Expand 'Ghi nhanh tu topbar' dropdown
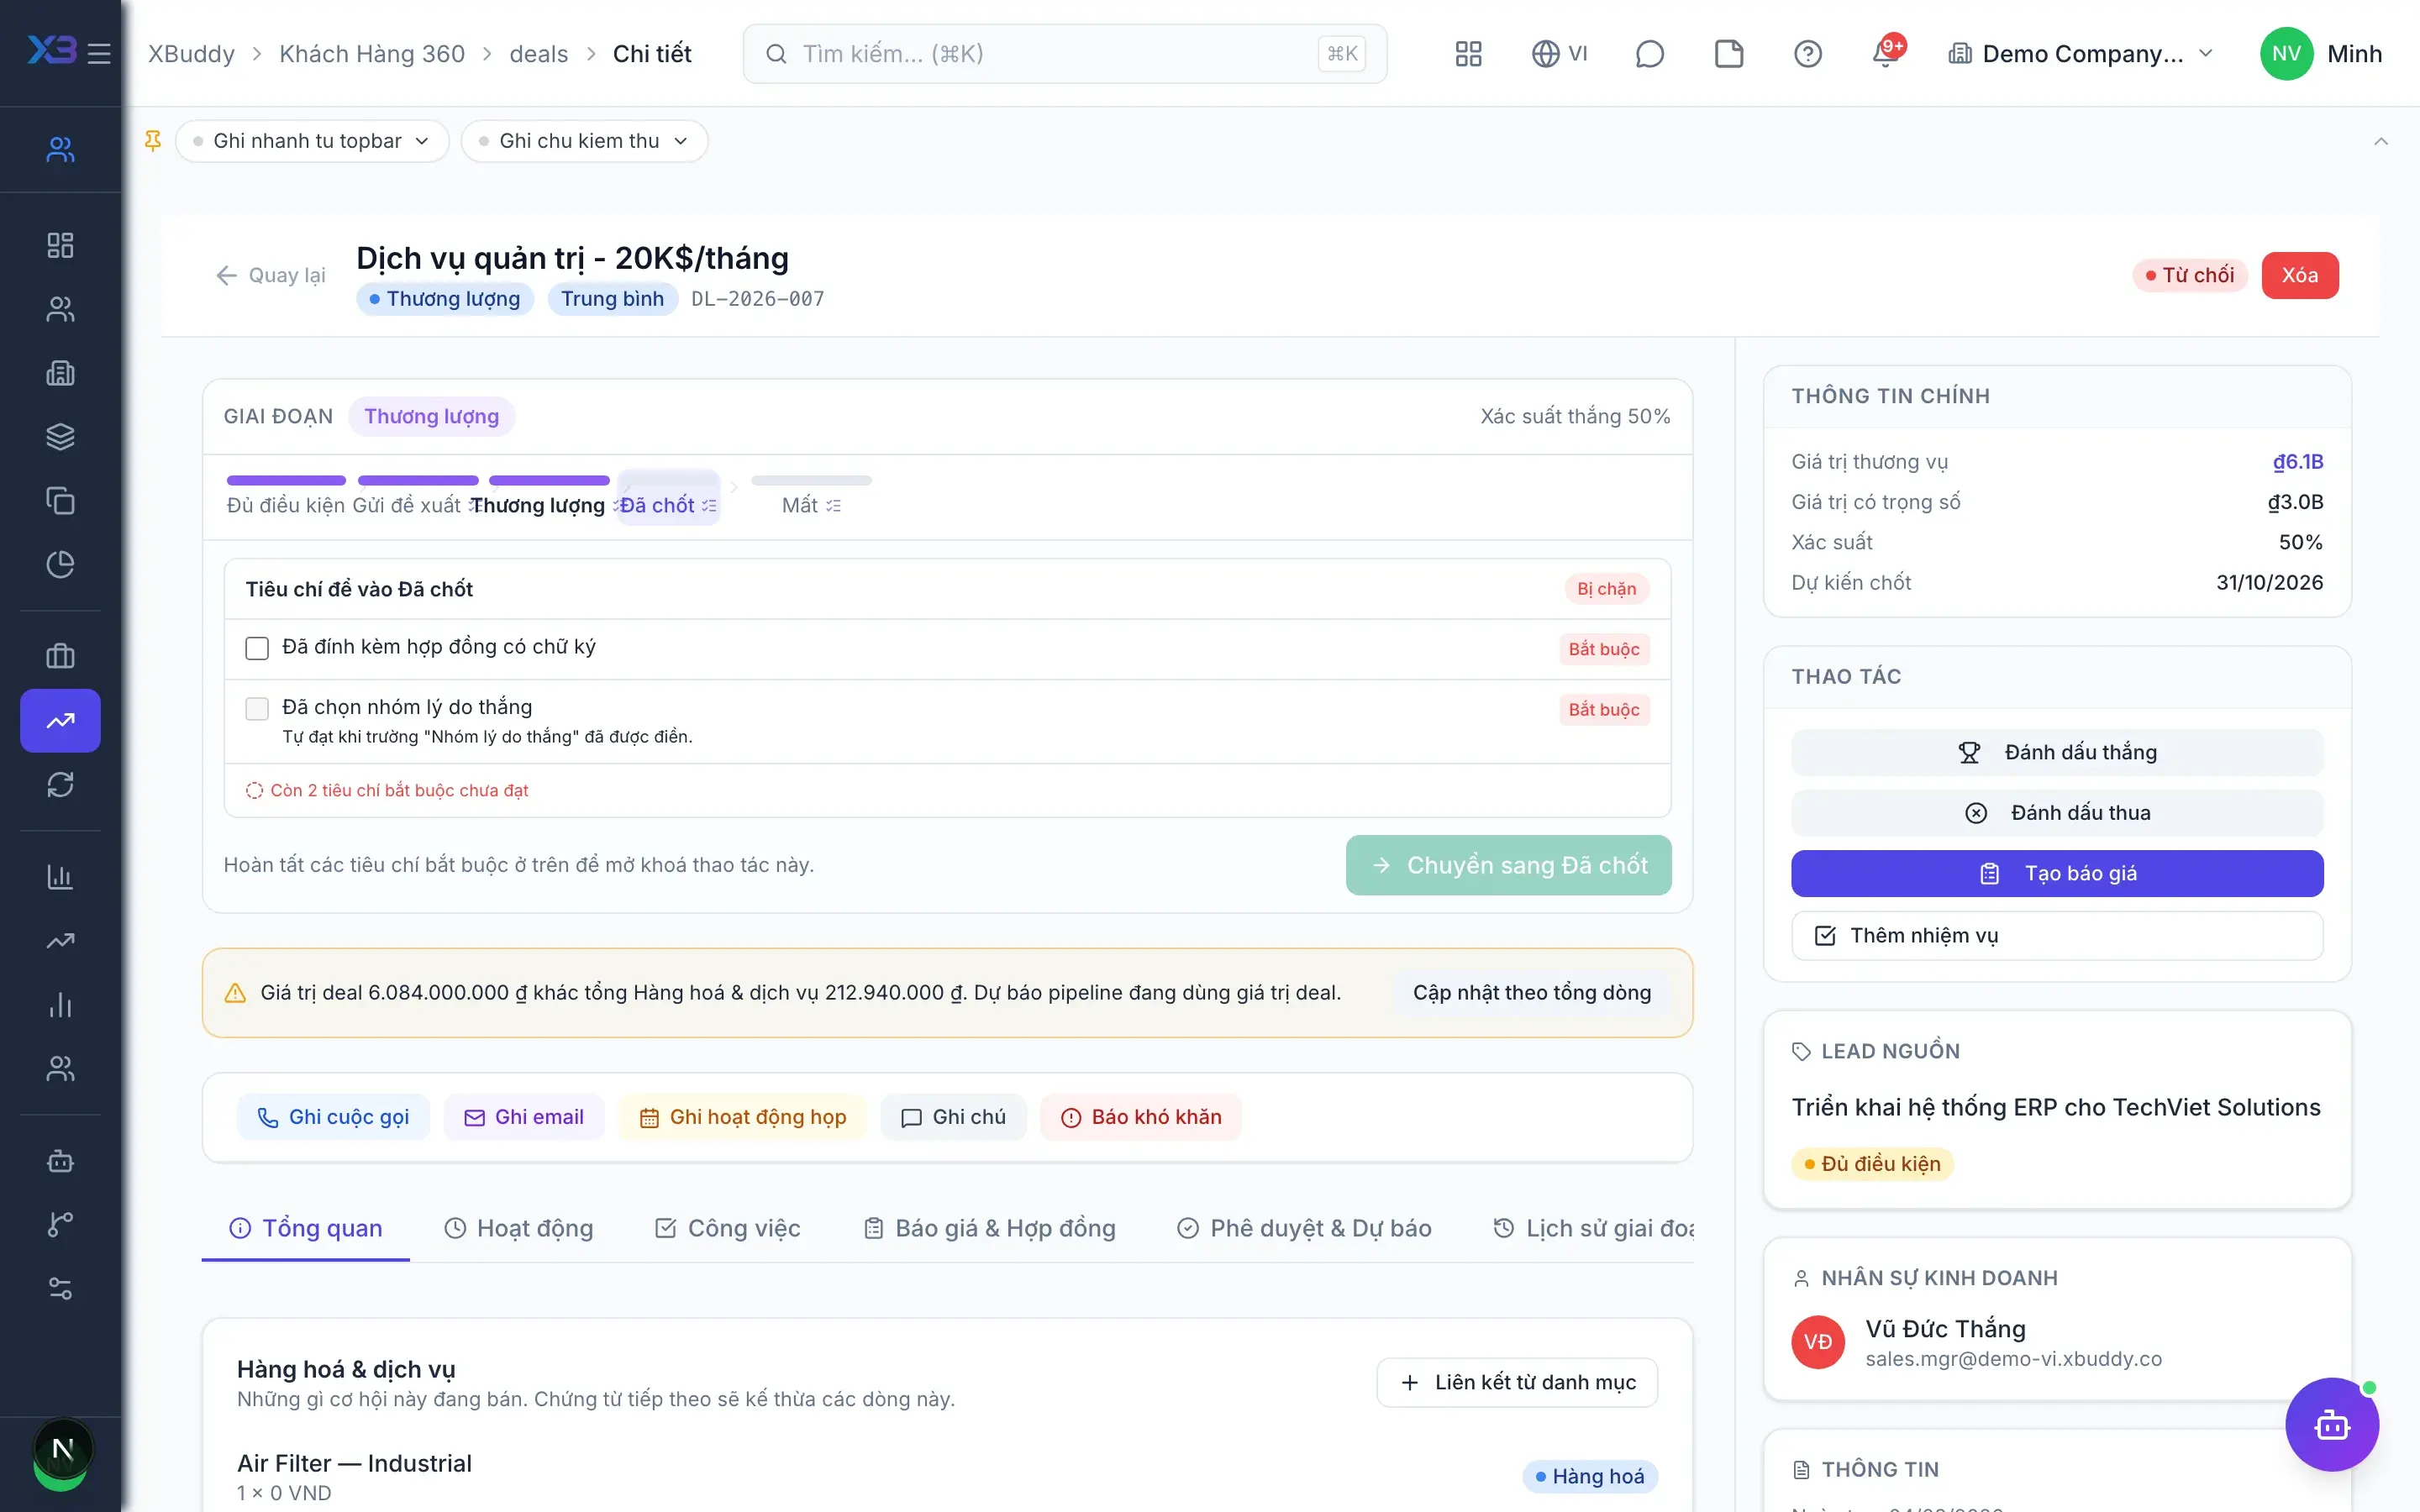 point(312,141)
